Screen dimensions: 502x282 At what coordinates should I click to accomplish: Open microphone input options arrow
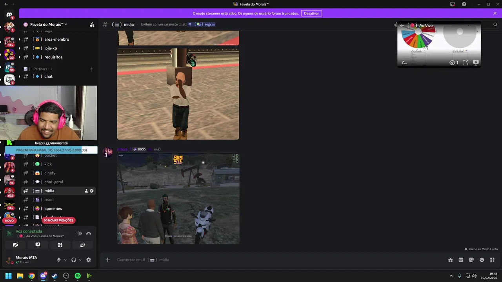coord(65,260)
